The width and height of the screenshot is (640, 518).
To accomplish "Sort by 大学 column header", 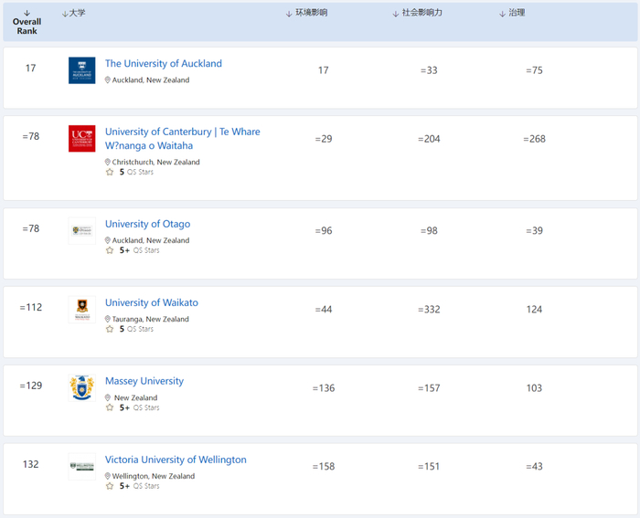I will pyautogui.click(x=73, y=14).
